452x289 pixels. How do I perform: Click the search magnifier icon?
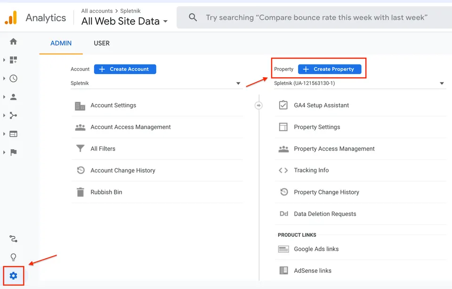(x=193, y=17)
